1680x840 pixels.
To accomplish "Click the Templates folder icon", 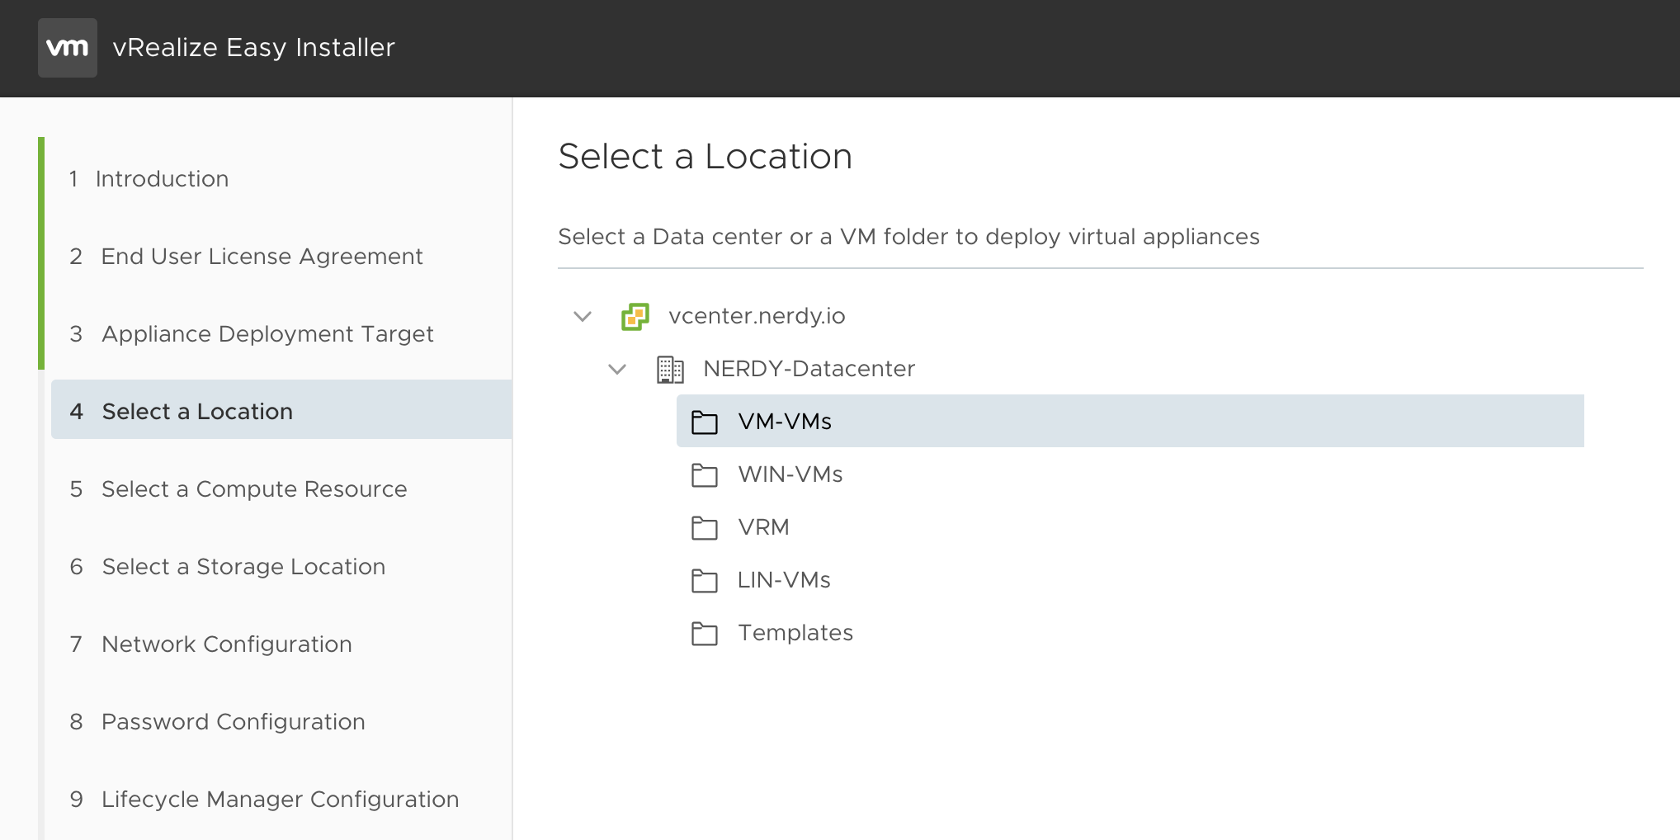I will tap(705, 633).
